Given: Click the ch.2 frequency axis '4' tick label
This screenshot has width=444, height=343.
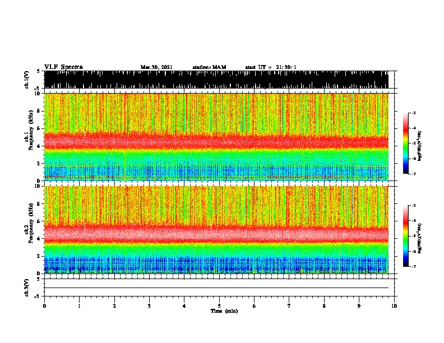Looking at the screenshot, I should pos(39,239).
